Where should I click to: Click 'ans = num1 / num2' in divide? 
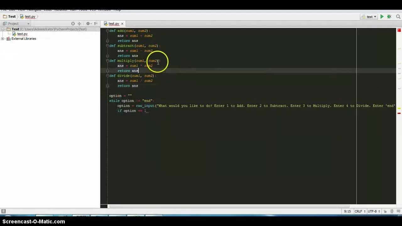(x=135, y=81)
